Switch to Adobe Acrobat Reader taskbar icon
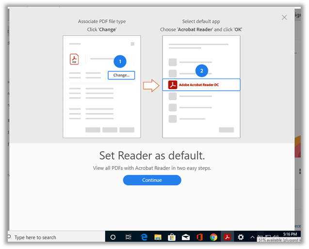Viewport: 309px width, 249px height. pyautogui.click(x=227, y=237)
